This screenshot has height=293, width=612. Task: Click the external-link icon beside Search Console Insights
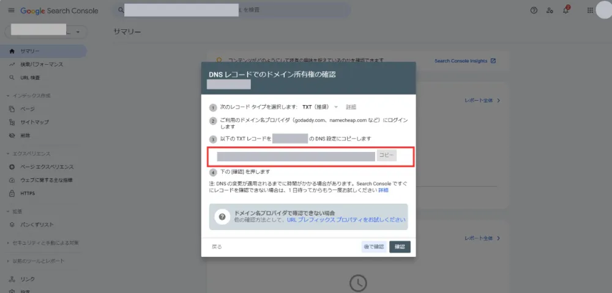tap(493, 61)
